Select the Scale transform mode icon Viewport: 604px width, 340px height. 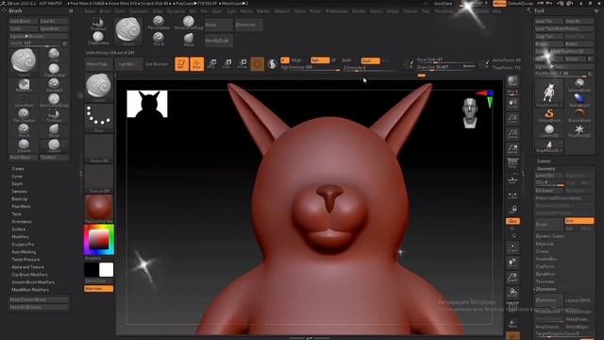tap(226, 63)
